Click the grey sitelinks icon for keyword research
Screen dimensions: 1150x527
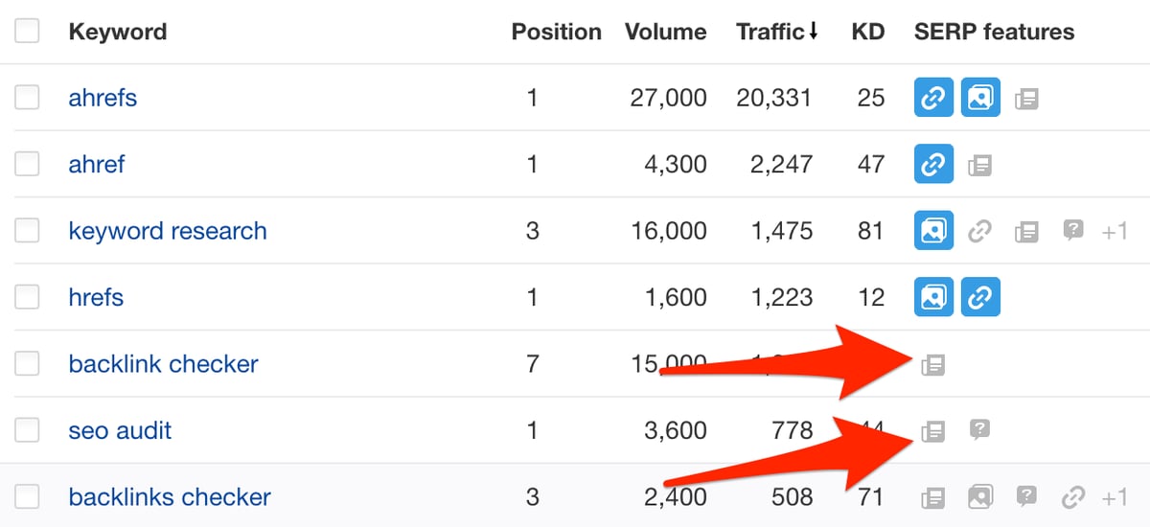coord(979,231)
